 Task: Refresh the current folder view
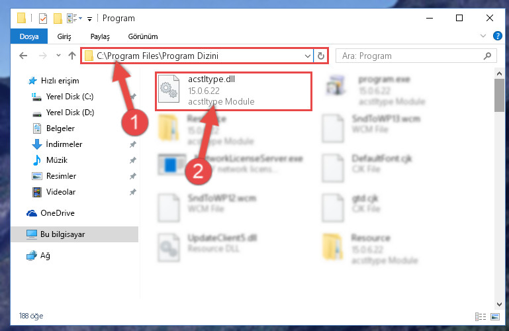click(x=321, y=56)
